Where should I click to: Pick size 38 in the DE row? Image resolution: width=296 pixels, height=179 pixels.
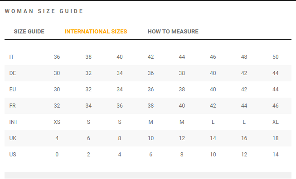click(182, 73)
